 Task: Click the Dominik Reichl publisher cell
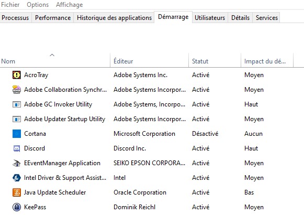coord(134,207)
